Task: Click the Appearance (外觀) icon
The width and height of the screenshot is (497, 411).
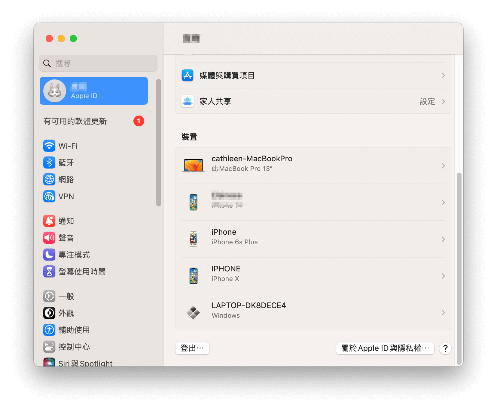Action: [49, 313]
